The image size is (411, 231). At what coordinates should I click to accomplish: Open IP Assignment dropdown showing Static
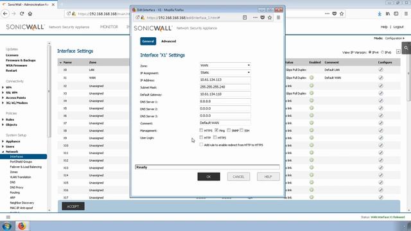coord(225,73)
